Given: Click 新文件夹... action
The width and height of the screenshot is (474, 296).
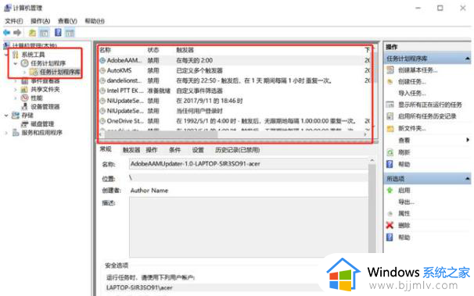Looking at the screenshot, I should coord(412,128).
